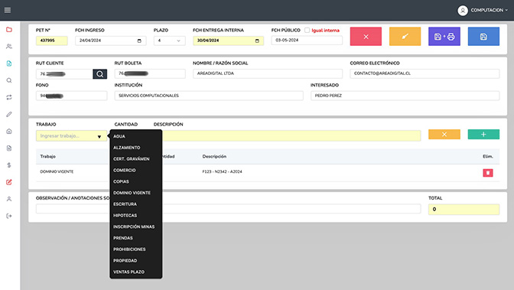Toggle the Igual interna checkbox

point(307,30)
